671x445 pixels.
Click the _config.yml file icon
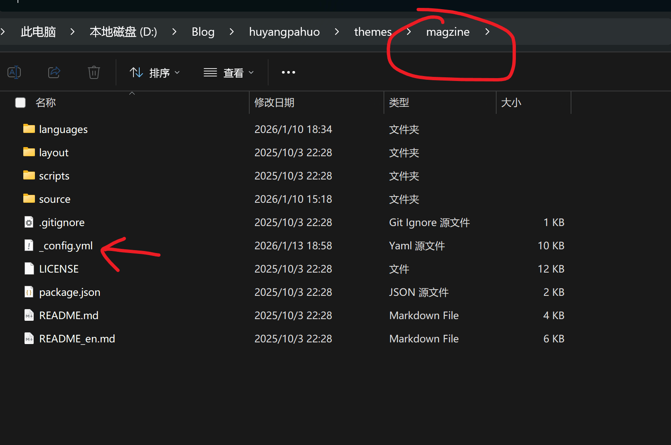pos(29,246)
